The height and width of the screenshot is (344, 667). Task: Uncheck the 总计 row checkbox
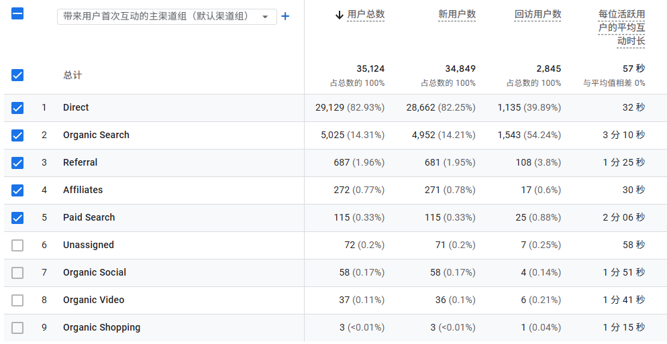[17, 75]
